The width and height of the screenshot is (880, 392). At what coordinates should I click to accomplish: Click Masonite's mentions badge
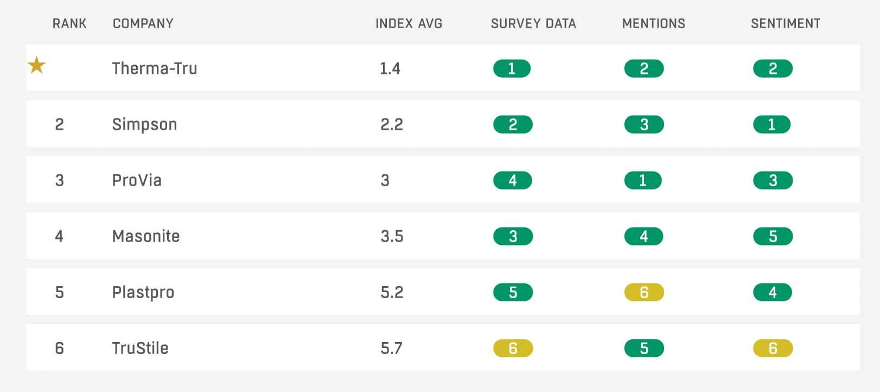coord(643,236)
